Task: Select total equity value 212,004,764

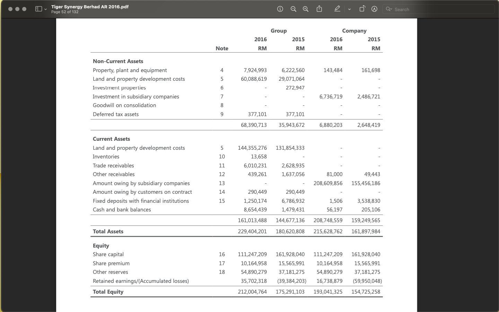Action: click(x=252, y=292)
